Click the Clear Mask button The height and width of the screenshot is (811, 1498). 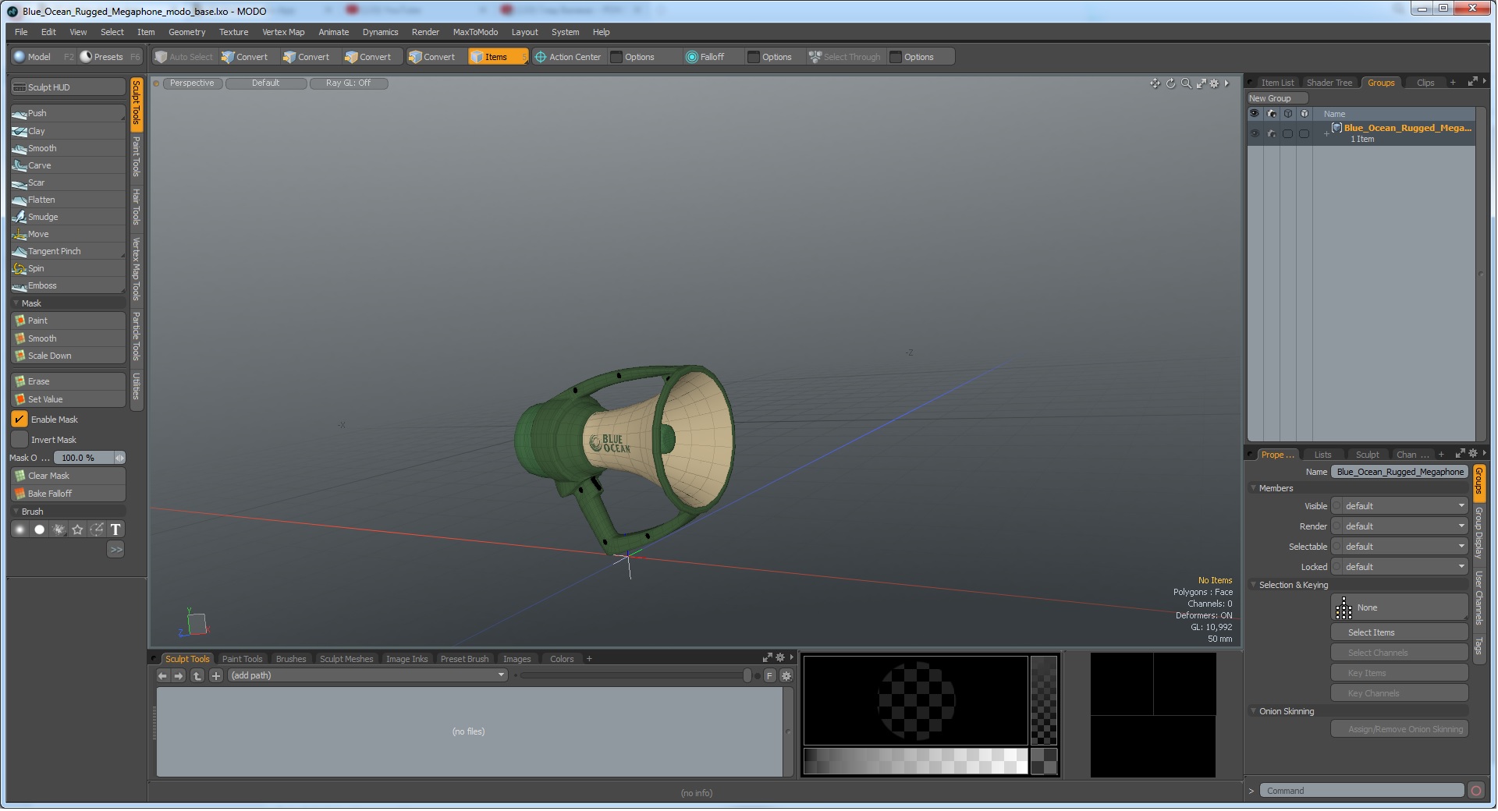point(68,476)
